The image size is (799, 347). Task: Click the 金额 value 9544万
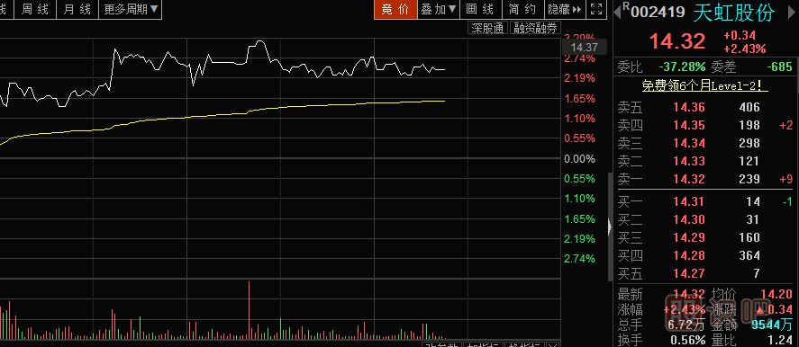(773, 325)
